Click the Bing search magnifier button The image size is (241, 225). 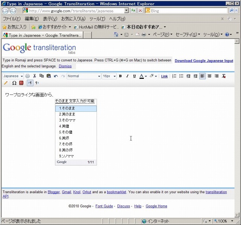[232, 11]
